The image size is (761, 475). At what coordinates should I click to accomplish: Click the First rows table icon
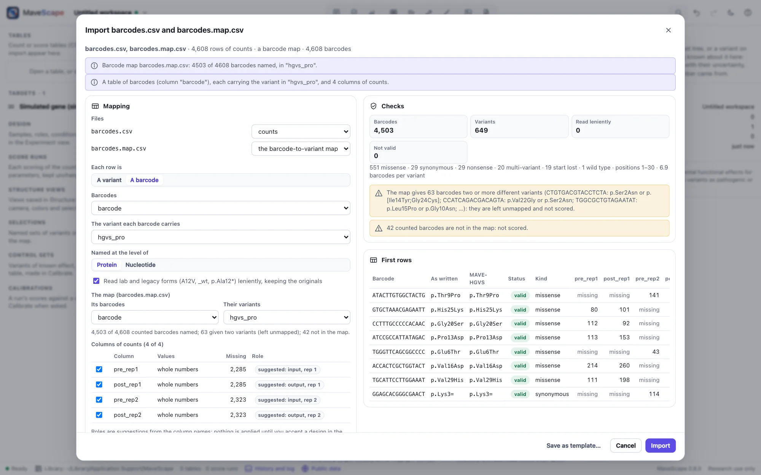[x=374, y=260]
